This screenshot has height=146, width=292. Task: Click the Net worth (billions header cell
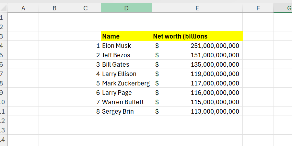point(197,36)
